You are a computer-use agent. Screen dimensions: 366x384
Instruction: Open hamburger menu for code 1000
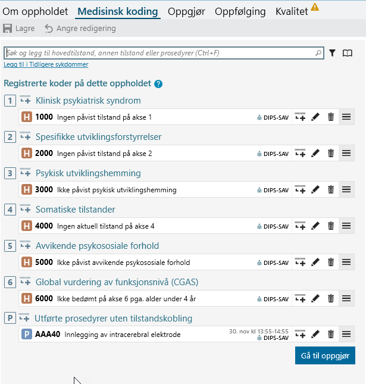tap(346, 117)
